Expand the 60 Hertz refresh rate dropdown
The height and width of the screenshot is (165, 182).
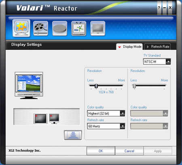[106, 126]
